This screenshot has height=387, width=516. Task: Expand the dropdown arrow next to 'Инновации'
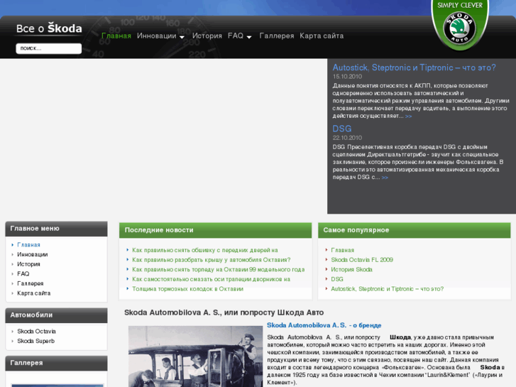pos(182,37)
